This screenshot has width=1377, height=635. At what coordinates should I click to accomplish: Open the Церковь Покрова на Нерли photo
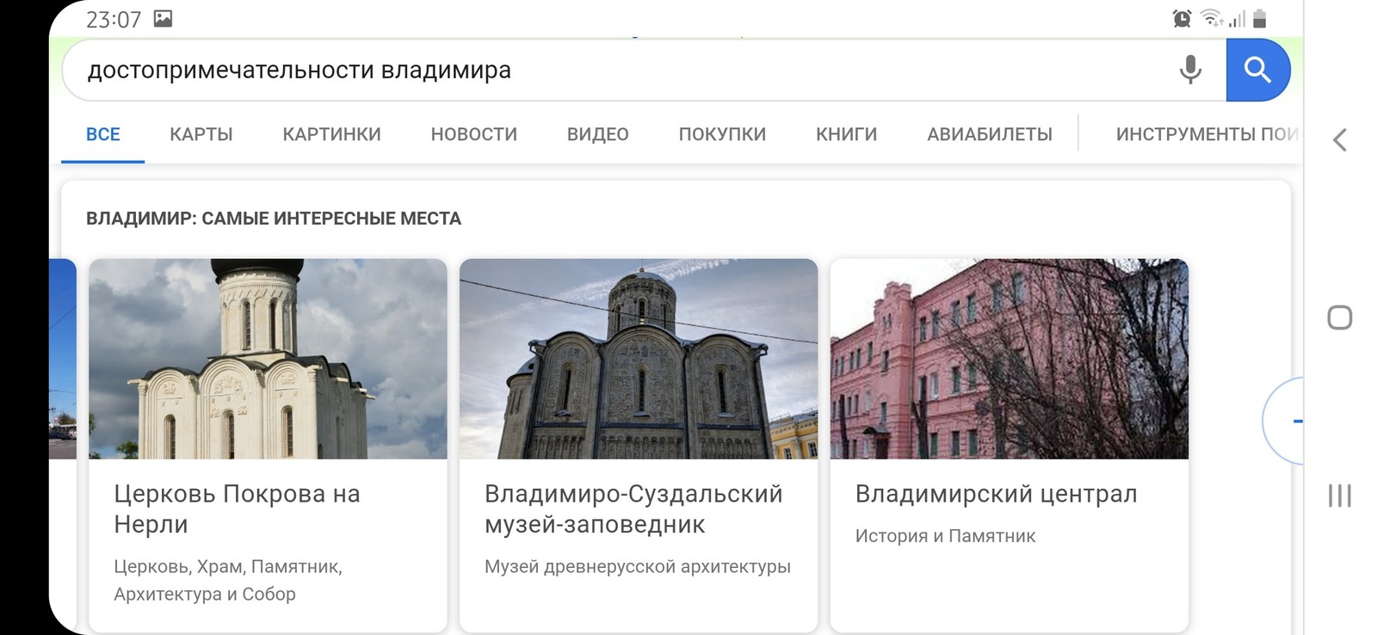pyautogui.click(x=268, y=359)
